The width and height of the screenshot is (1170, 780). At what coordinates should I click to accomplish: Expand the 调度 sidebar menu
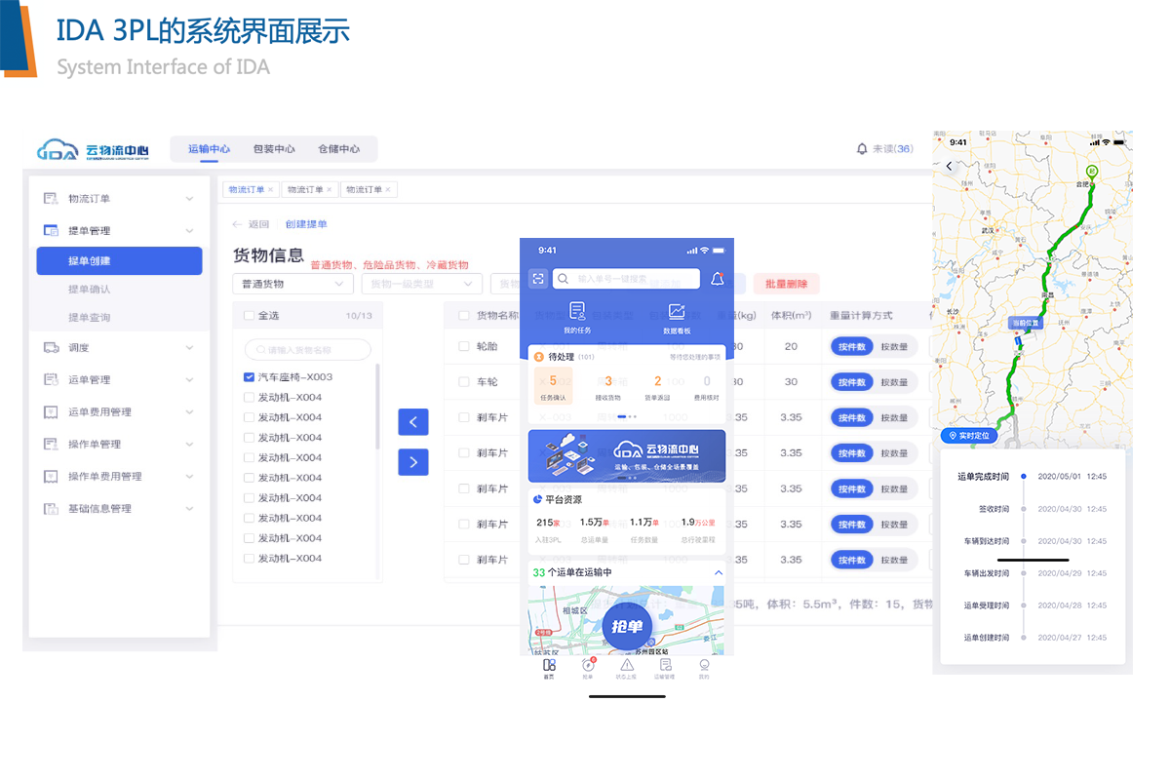119,348
